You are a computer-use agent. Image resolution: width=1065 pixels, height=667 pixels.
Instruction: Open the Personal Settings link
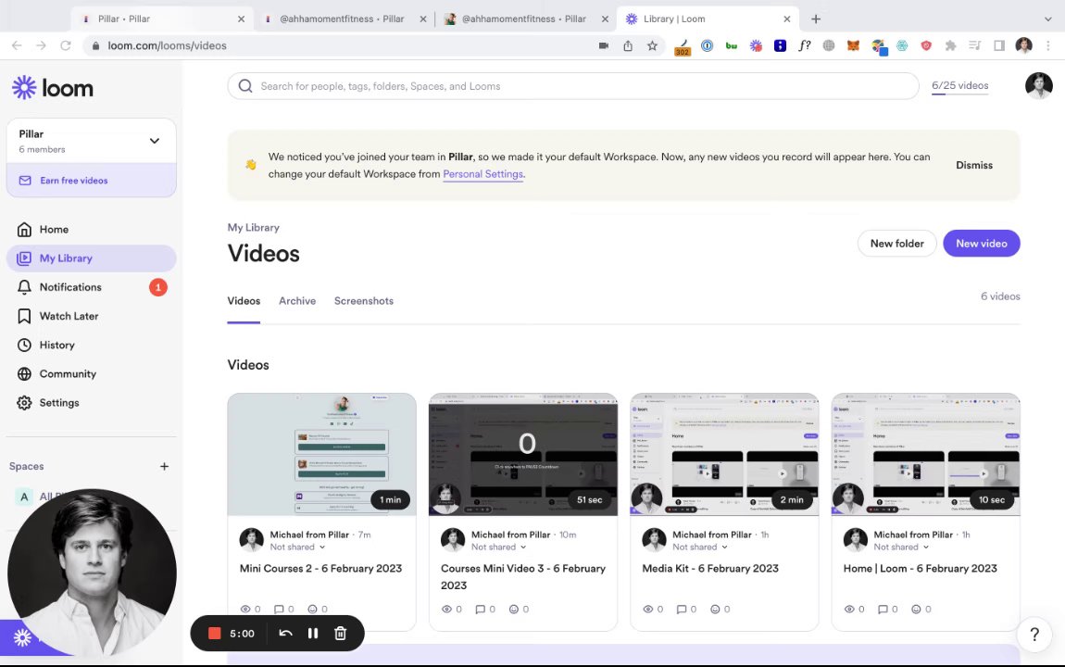click(482, 174)
